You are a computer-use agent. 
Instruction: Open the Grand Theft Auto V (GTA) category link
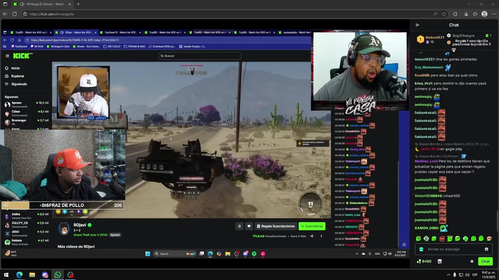point(90,235)
